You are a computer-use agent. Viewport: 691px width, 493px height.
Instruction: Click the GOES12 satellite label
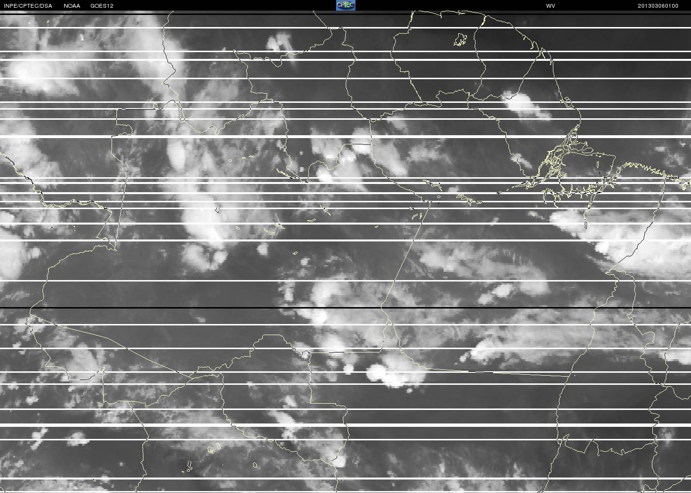(x=102, y=6)
